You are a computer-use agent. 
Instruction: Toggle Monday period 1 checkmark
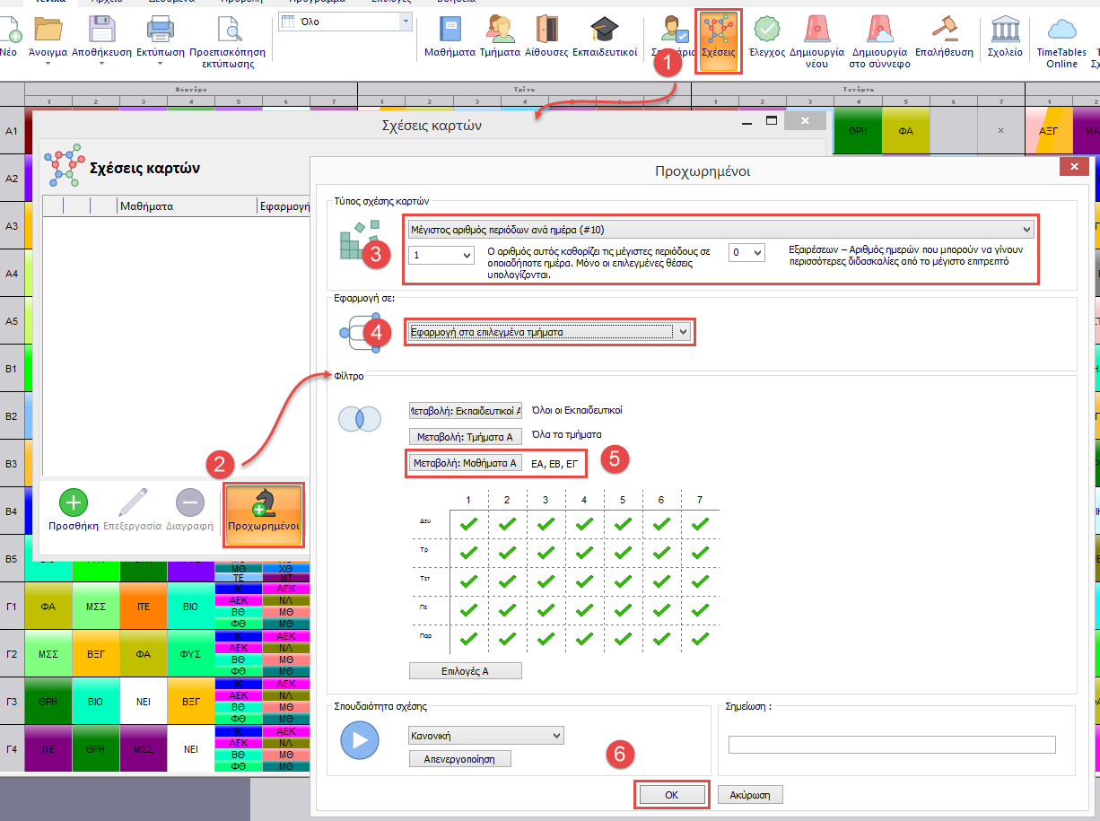[x=467, y=522]
